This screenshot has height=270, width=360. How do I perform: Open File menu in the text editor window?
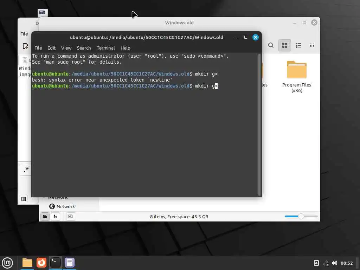point(24,34)
